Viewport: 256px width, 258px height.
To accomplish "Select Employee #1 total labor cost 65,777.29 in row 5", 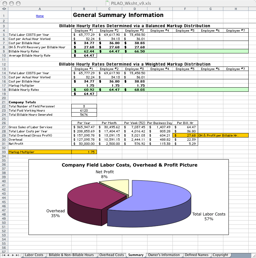I will (x=84, y=35).
